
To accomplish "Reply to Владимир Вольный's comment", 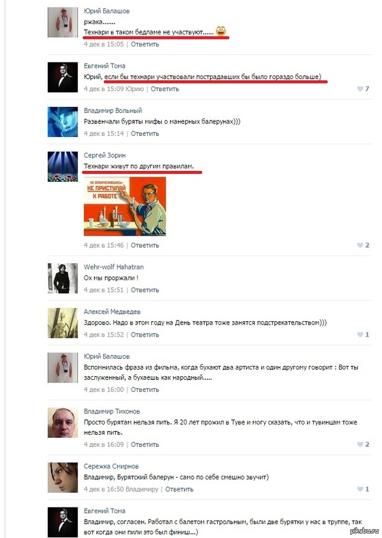I will click(145, 133).
